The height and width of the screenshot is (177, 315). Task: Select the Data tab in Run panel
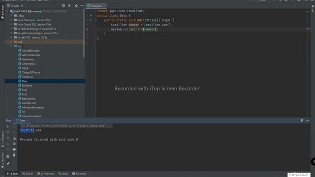pyautogui.click(x=22, y=120)
